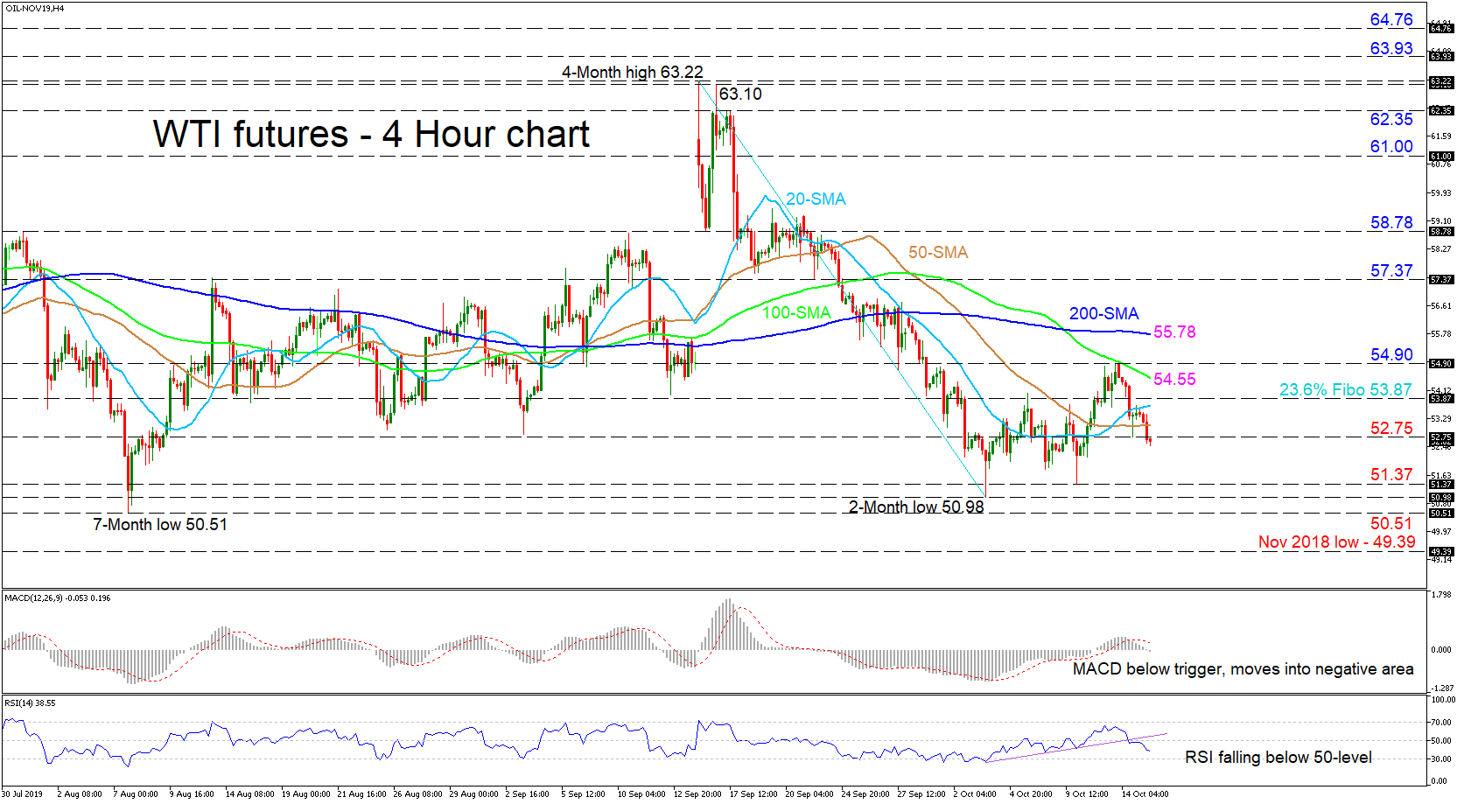Select the 50-SMA label

(x=938, y=252)
